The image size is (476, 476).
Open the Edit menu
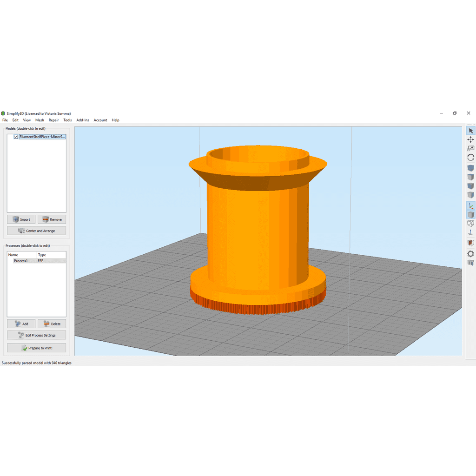point(15,120)
